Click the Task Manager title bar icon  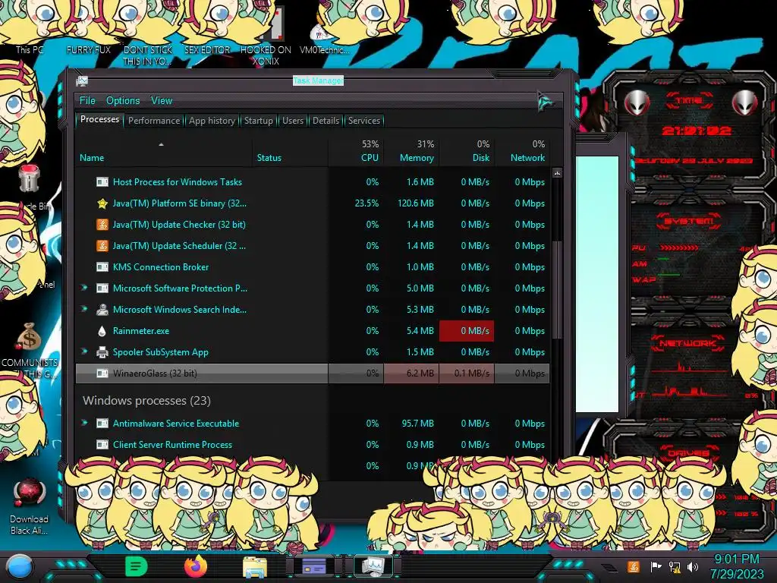[82, 80]
